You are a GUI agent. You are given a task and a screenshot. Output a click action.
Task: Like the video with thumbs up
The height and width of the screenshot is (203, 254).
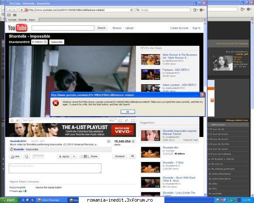(x=15, y=156)
